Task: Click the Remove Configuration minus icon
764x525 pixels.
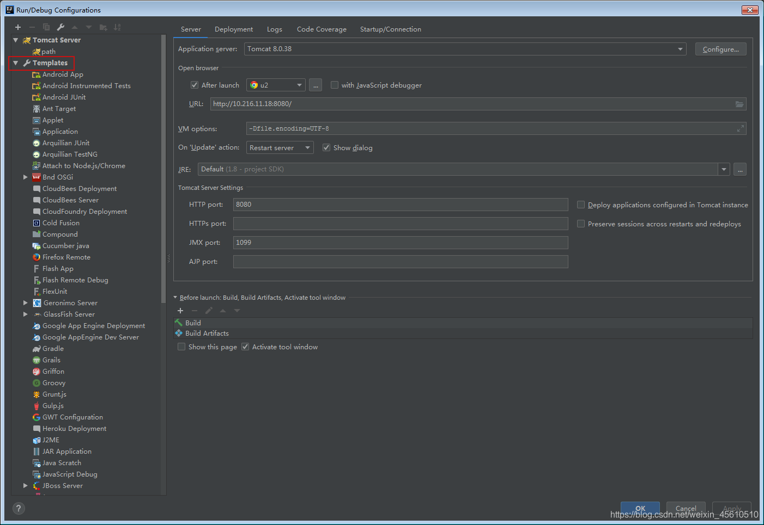Action: click(32, 27)
